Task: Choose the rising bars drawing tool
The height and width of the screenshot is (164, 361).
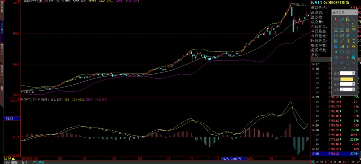Action: coord(342,46)
